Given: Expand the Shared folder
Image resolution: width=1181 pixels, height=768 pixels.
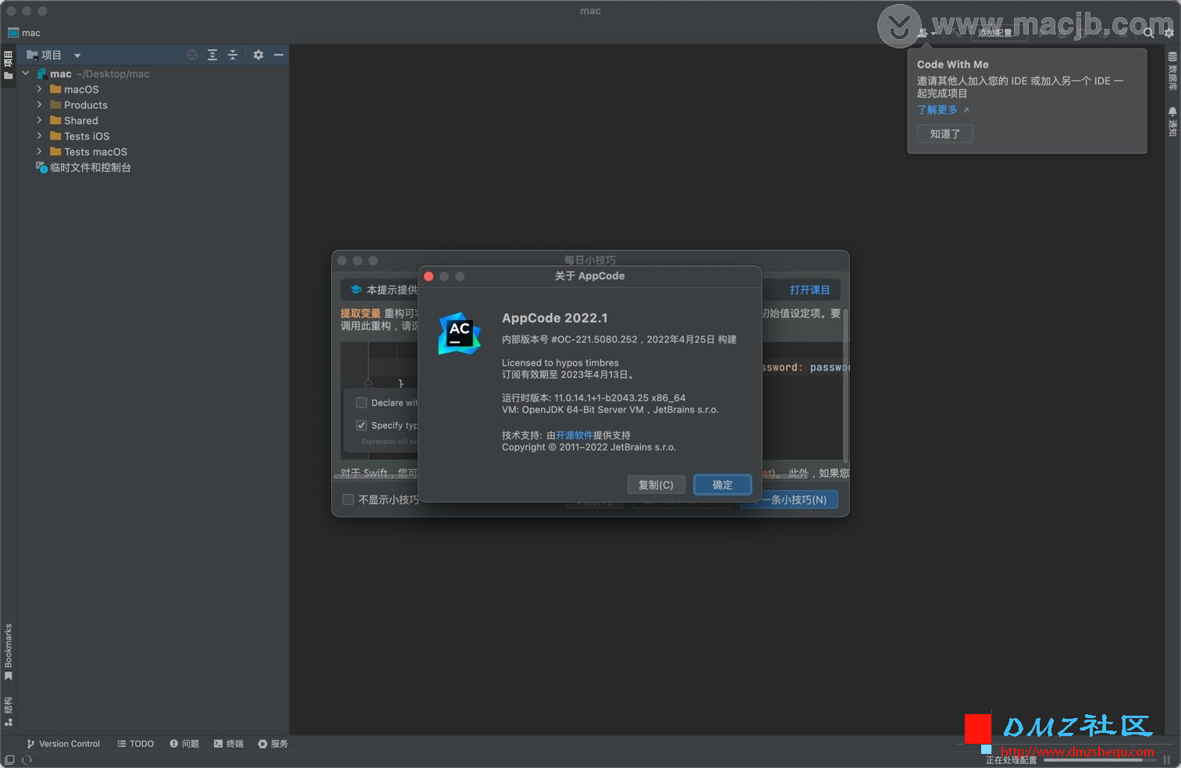Looking at the screenshot, I should point(39,120).
